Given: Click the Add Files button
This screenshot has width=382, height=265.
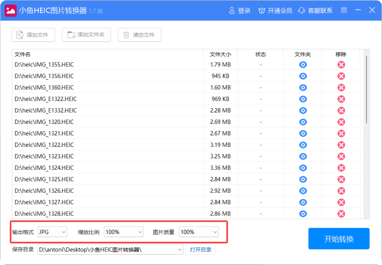Looking at the screenshot, I should point(33,35).
